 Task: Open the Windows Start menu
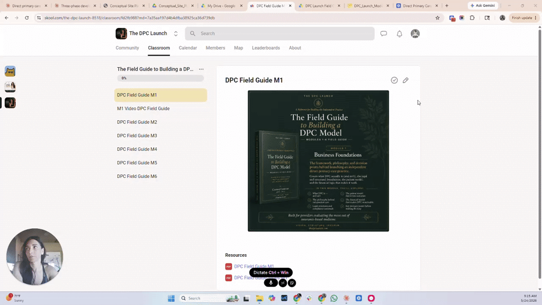tap(171, 298)
